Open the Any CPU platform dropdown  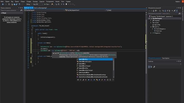point(38,4)
